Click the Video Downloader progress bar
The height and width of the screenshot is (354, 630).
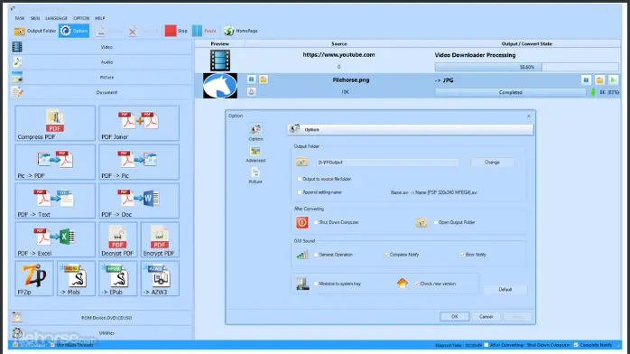527,67
